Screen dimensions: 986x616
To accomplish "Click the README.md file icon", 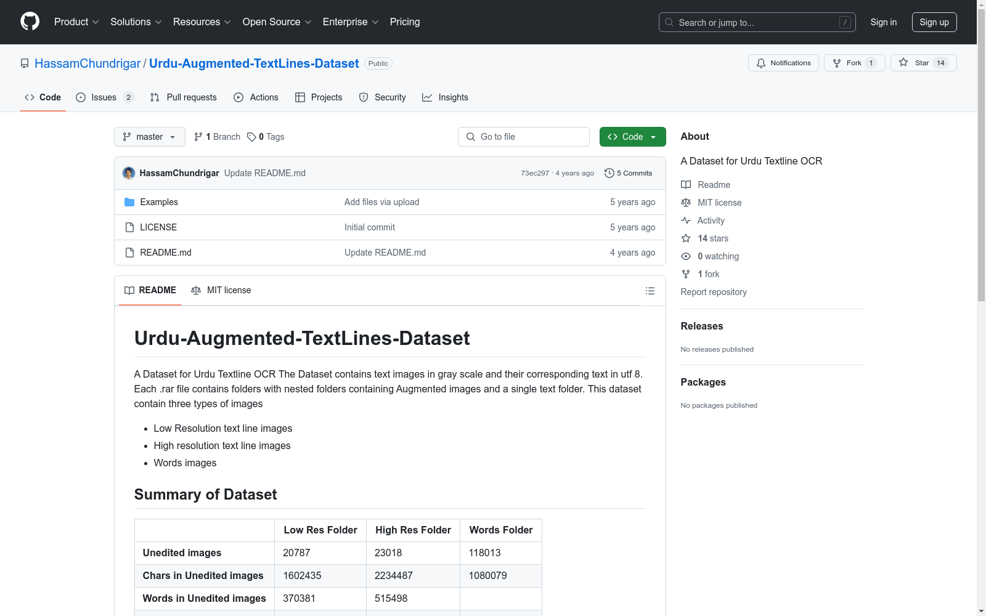I will pyautogui.click(x=129, y=253).
